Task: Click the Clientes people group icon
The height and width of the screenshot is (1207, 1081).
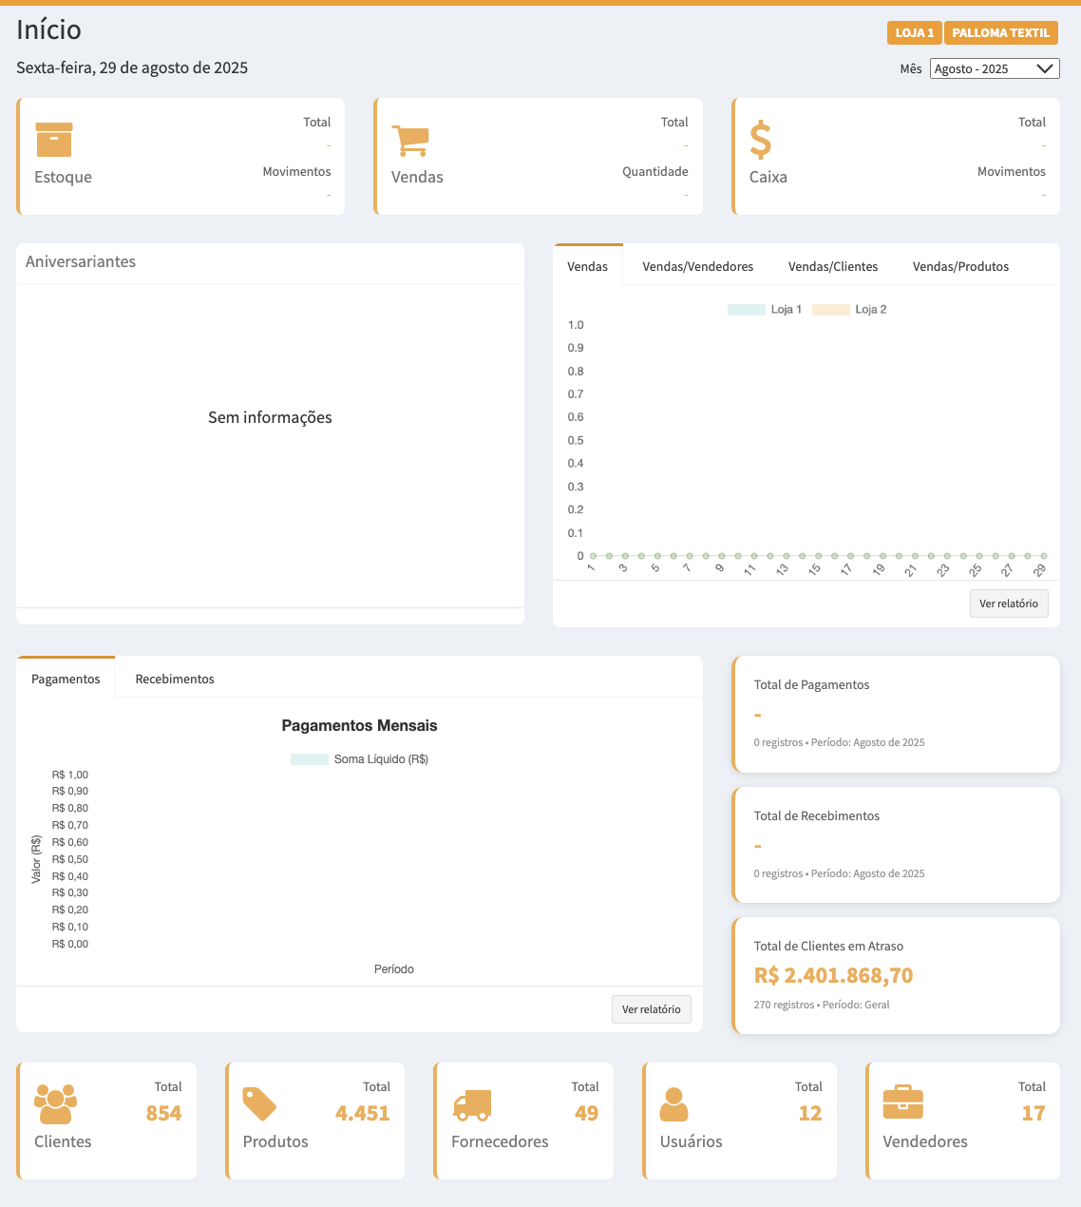Action: (55, 1103)
